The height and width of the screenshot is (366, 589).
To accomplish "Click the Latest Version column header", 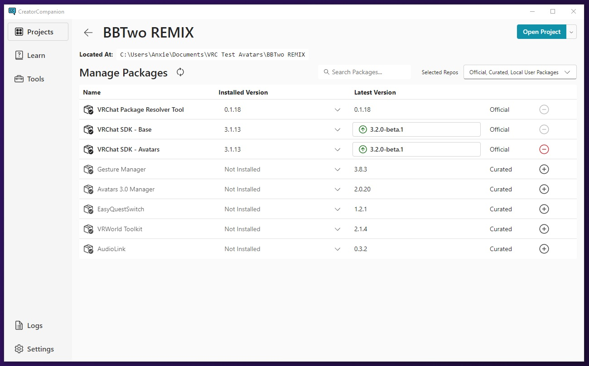I will (375, 92).
